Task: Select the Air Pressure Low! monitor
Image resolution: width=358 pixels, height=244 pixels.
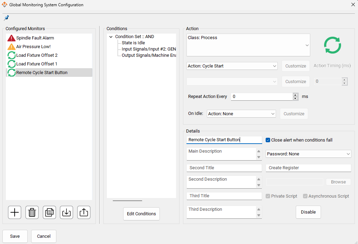Action: [33, 47]
